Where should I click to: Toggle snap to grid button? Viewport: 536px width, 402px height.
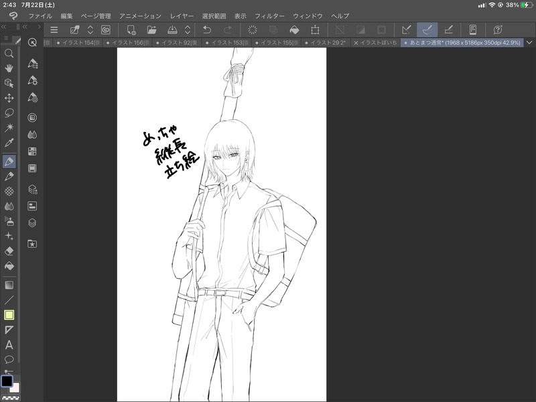click(x=448, y=29)
